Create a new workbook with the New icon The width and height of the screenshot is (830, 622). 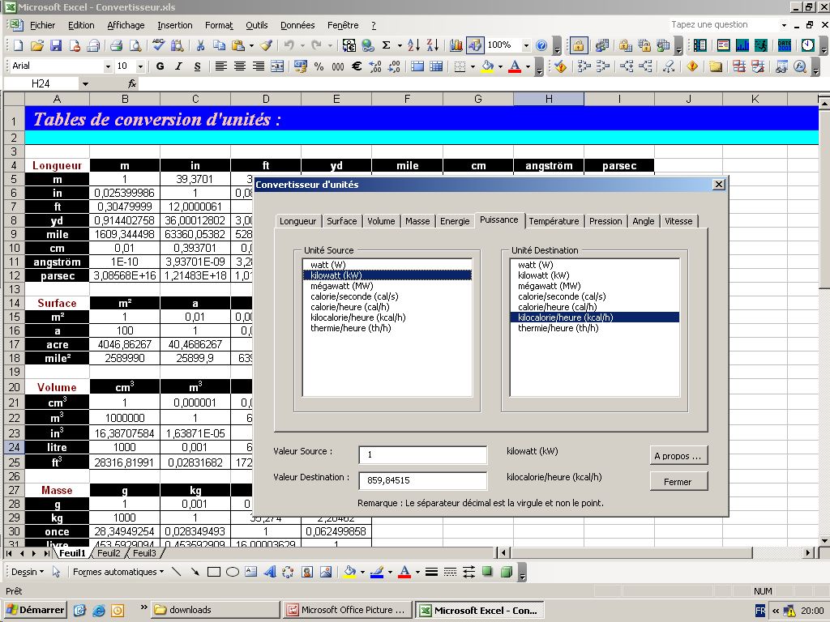pos(19,45)
